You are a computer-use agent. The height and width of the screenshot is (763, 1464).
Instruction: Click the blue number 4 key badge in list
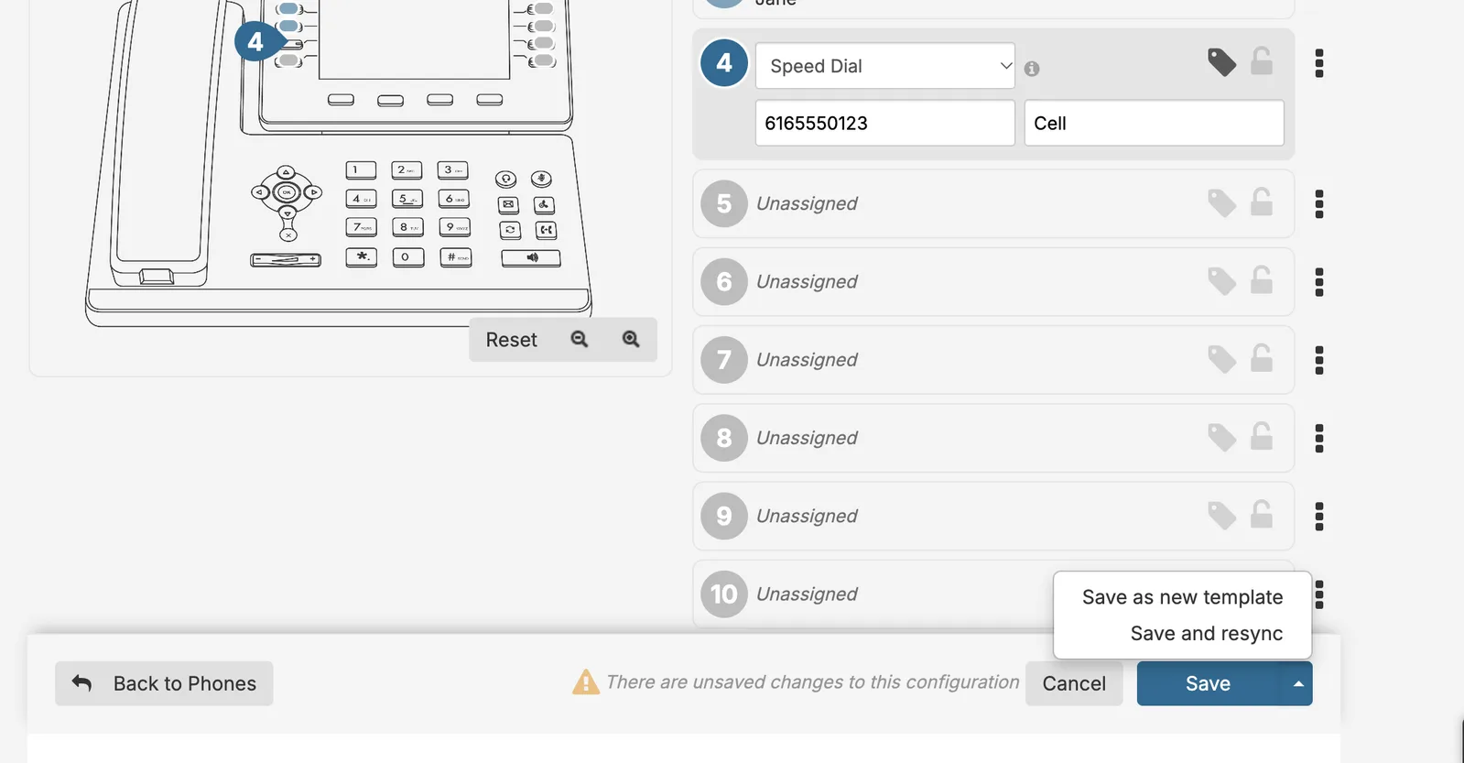pyautogui.click(x=724, y=62)
